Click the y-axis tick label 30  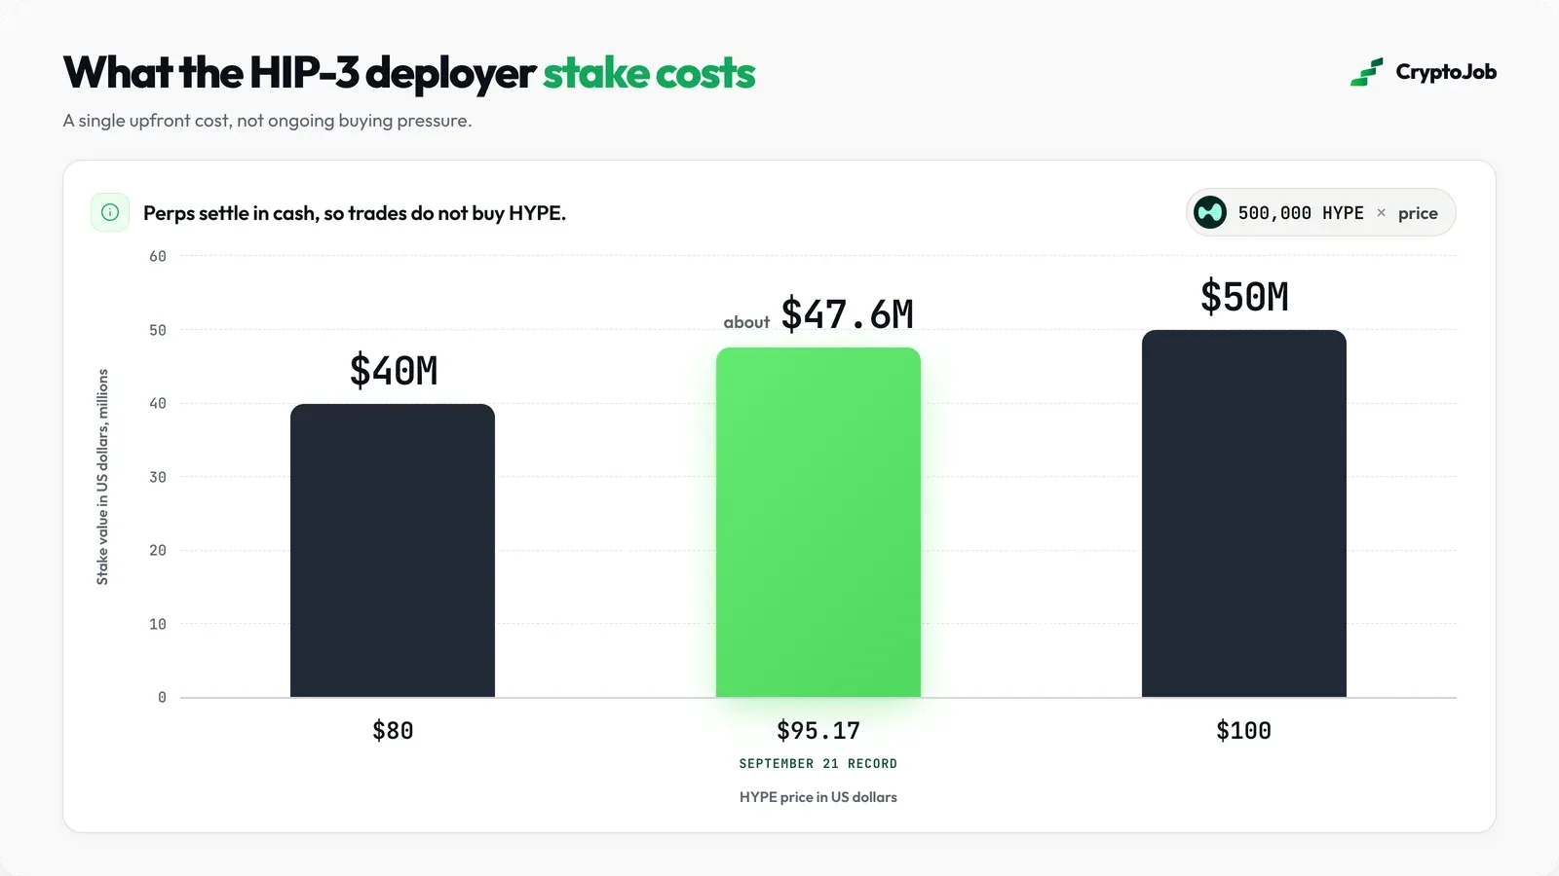(x=158, y=478)
